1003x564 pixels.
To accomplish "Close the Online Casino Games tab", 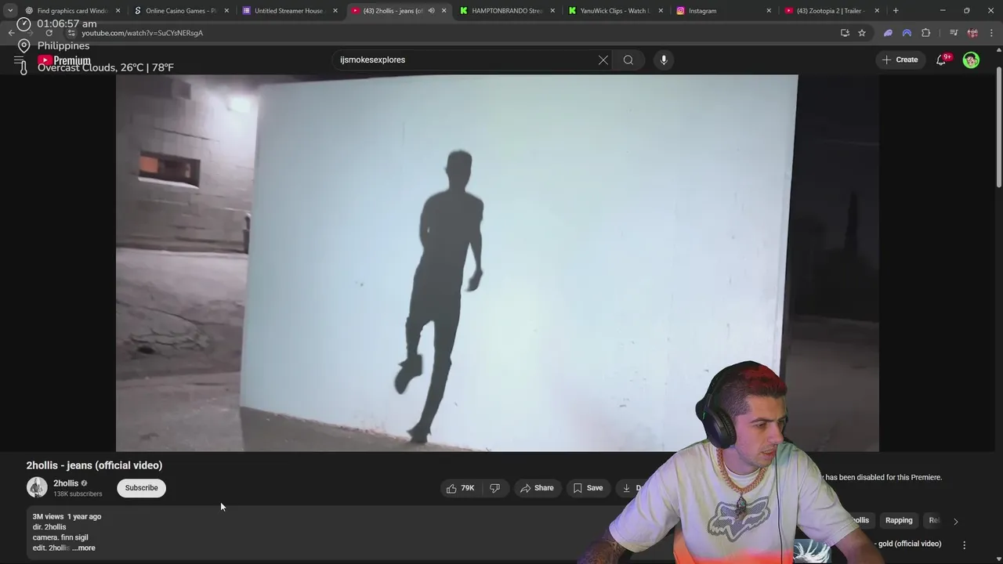I will 227,11.
